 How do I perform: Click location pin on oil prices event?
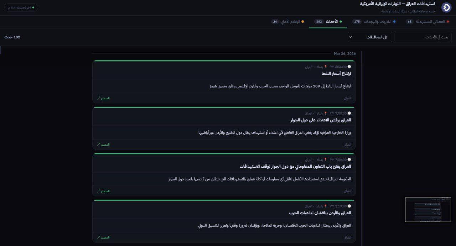(325, 67)
